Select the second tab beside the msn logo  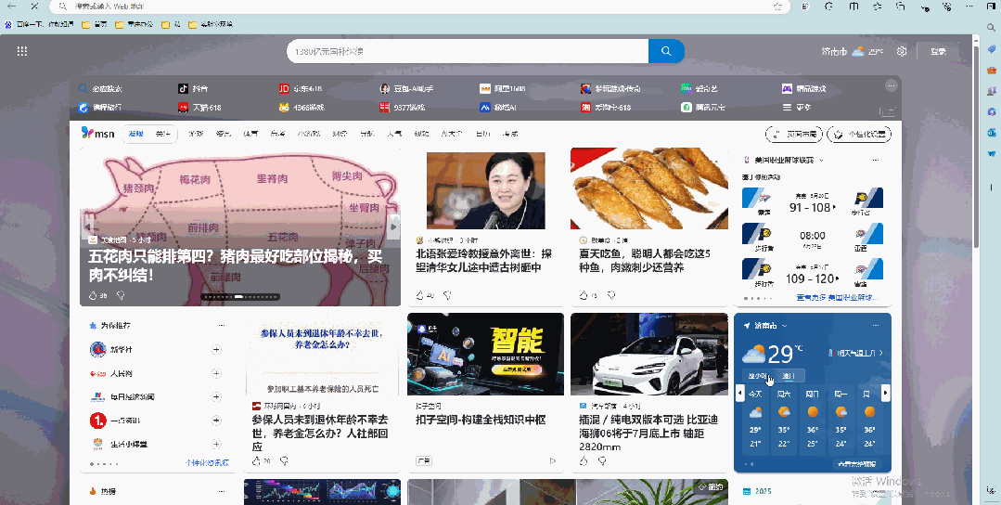point(164,135)
